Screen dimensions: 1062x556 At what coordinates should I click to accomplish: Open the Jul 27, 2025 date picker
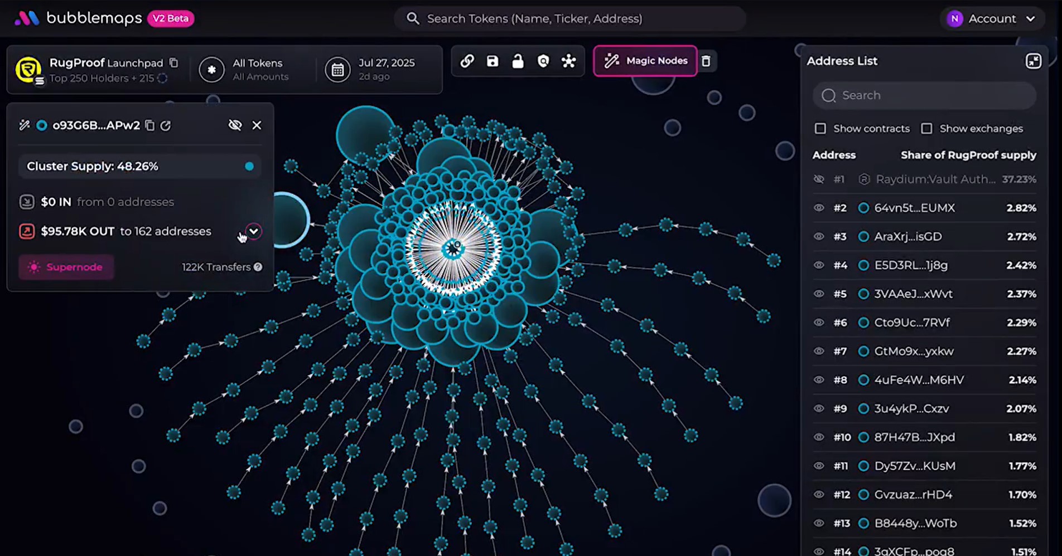(371, 70)
